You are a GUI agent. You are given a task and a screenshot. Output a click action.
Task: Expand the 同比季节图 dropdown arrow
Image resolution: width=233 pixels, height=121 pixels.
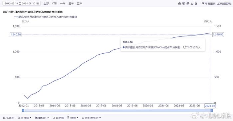tap(100, 118)
